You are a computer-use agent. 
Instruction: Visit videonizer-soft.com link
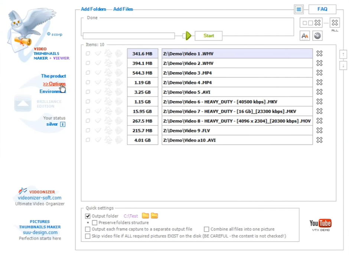(x=40, y=197)
